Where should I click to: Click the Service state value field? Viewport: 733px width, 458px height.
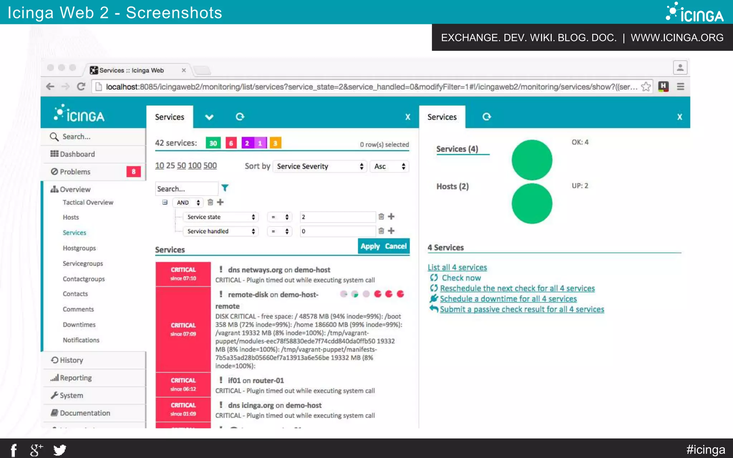coord(338,217)
